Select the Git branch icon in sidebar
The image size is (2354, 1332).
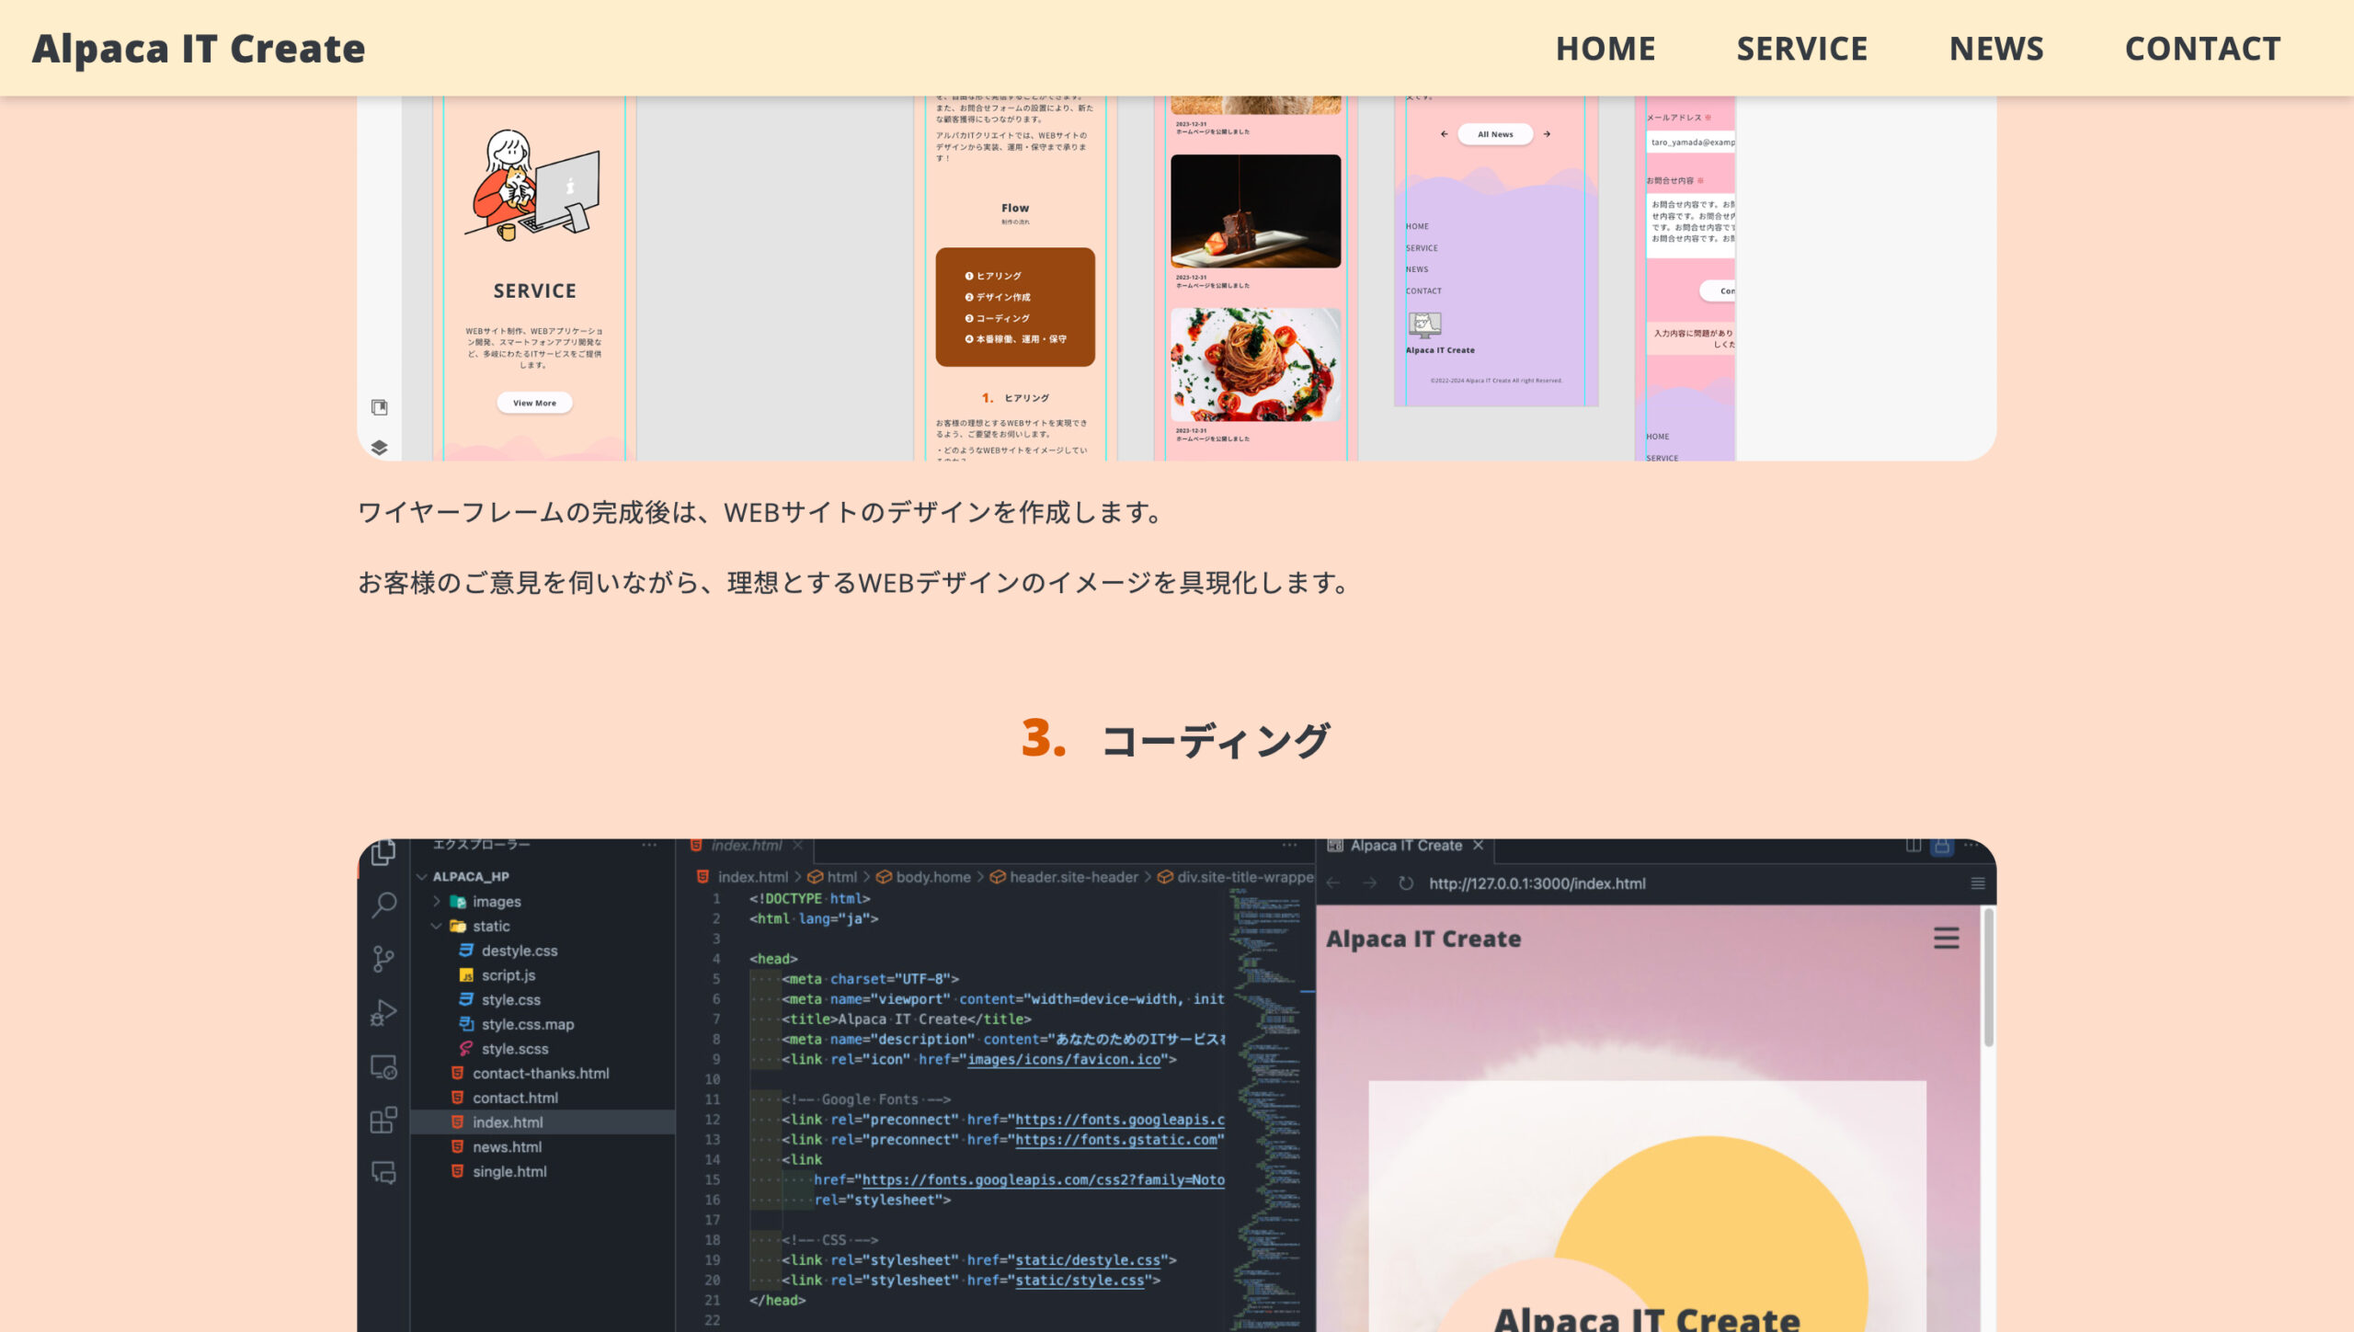[x=383, y=962]
